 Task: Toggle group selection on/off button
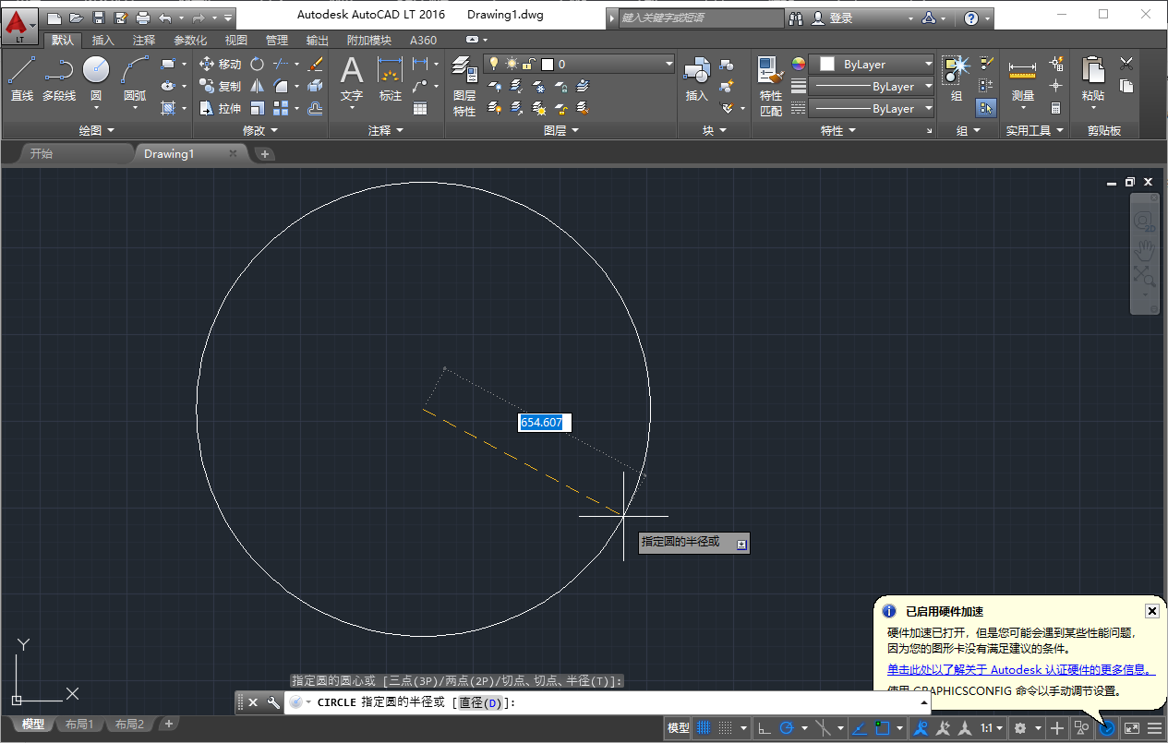click(985, 108)
